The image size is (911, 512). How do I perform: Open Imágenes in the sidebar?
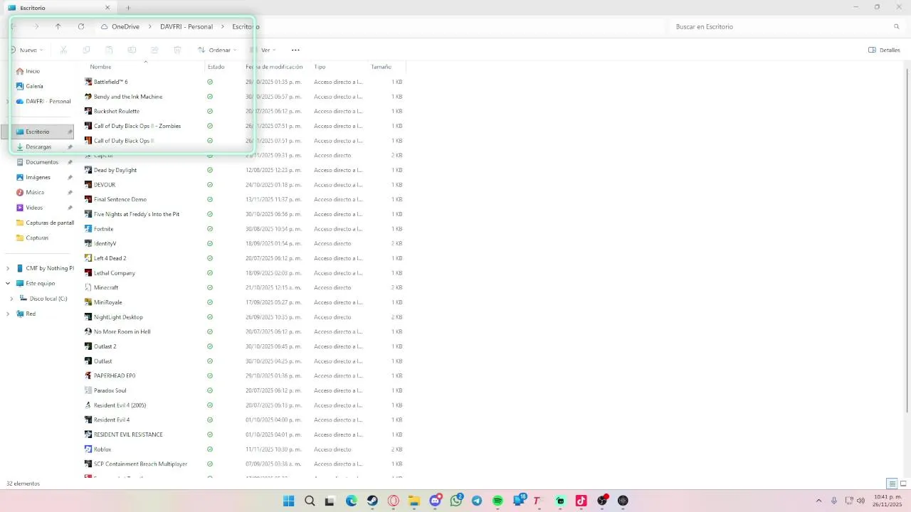pos(37,177)
